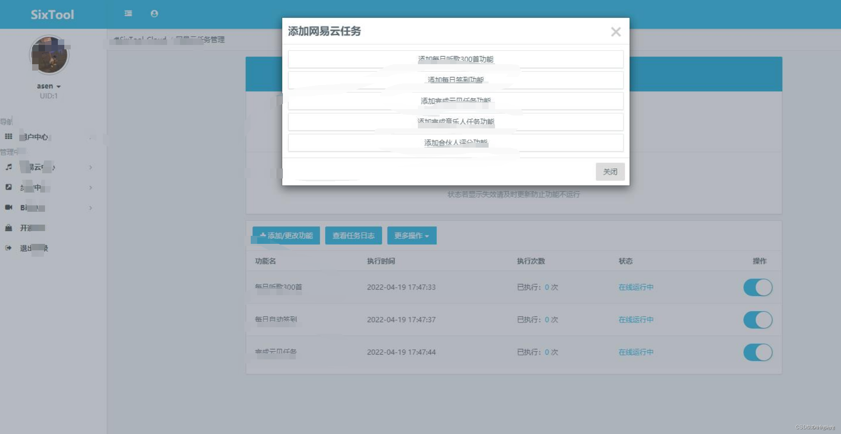Click the task management breadcrumb text
Image resolution: width=841 pixels, height=434 pixels.
tap(200, 40)
